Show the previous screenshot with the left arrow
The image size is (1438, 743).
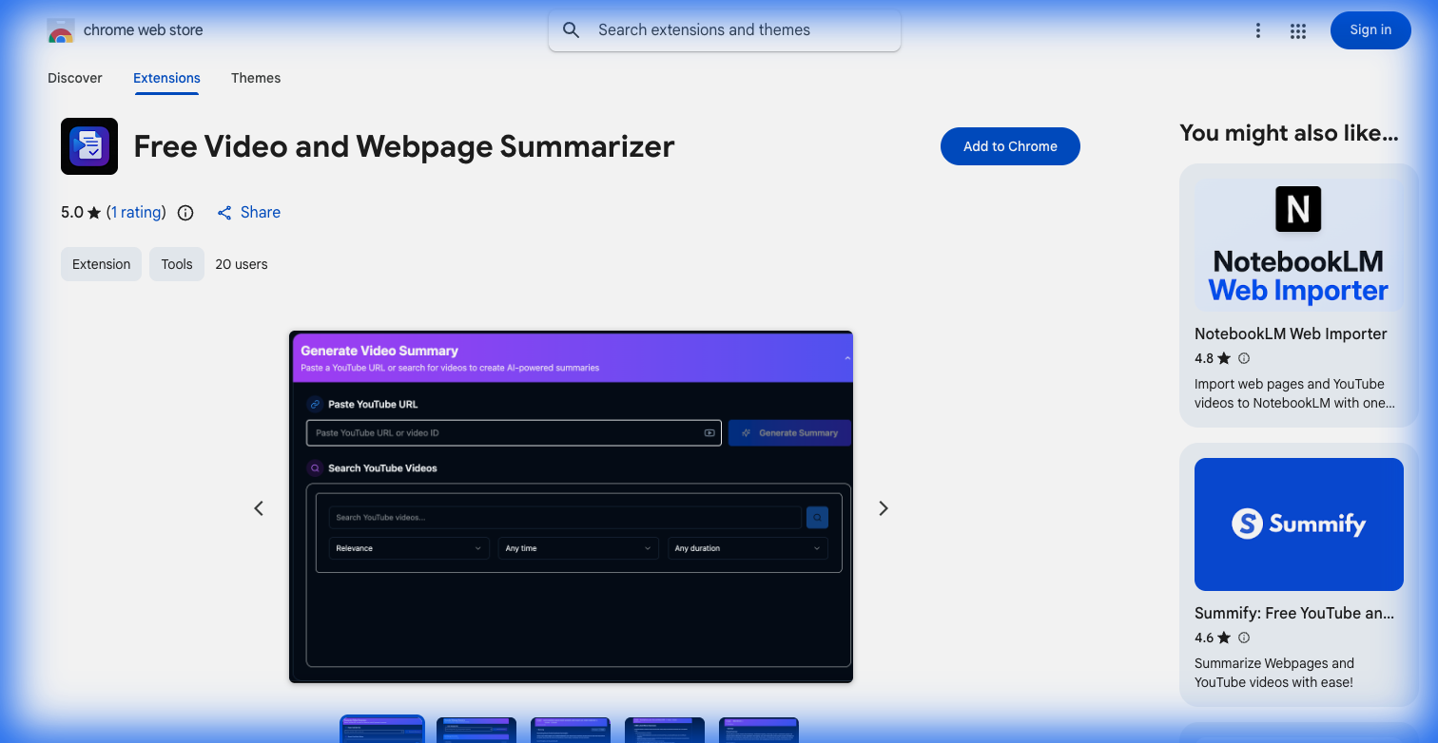pos(259,508)
